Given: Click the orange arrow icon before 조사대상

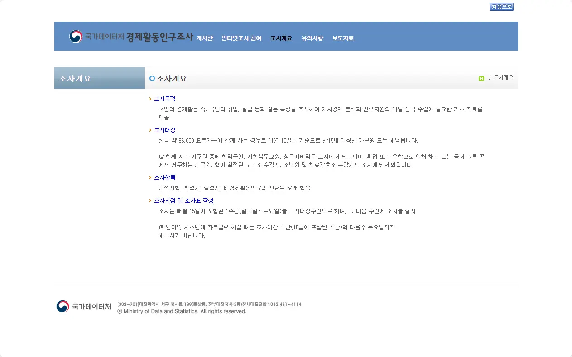Looking at the screenshot, I should pyautogui.click(x=150, y=130).
